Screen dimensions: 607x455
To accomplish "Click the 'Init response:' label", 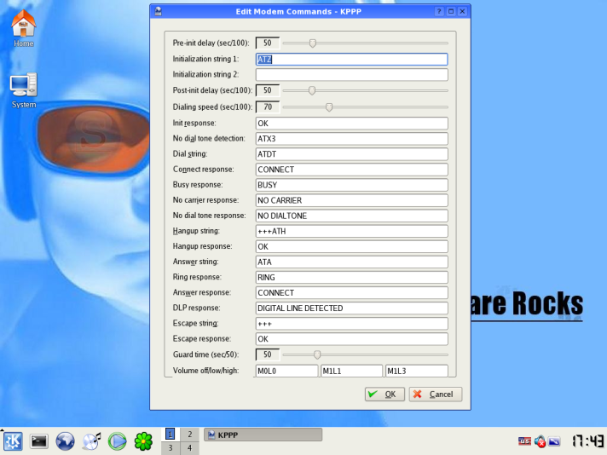I will (x=194, y=123).
